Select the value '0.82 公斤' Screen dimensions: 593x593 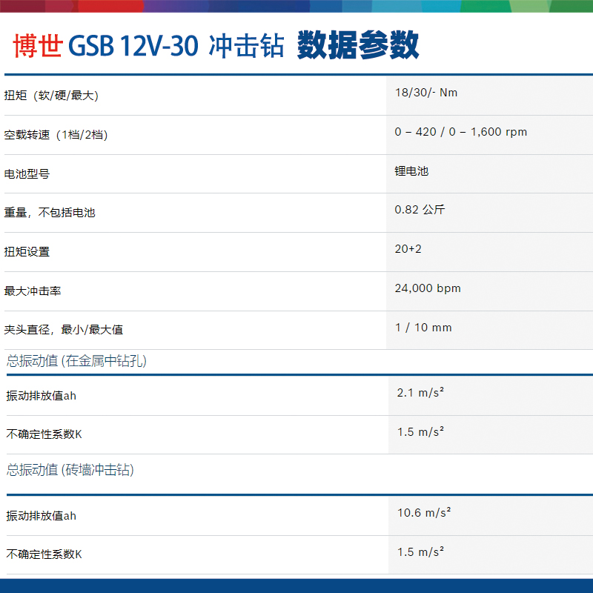pos(420,210)
